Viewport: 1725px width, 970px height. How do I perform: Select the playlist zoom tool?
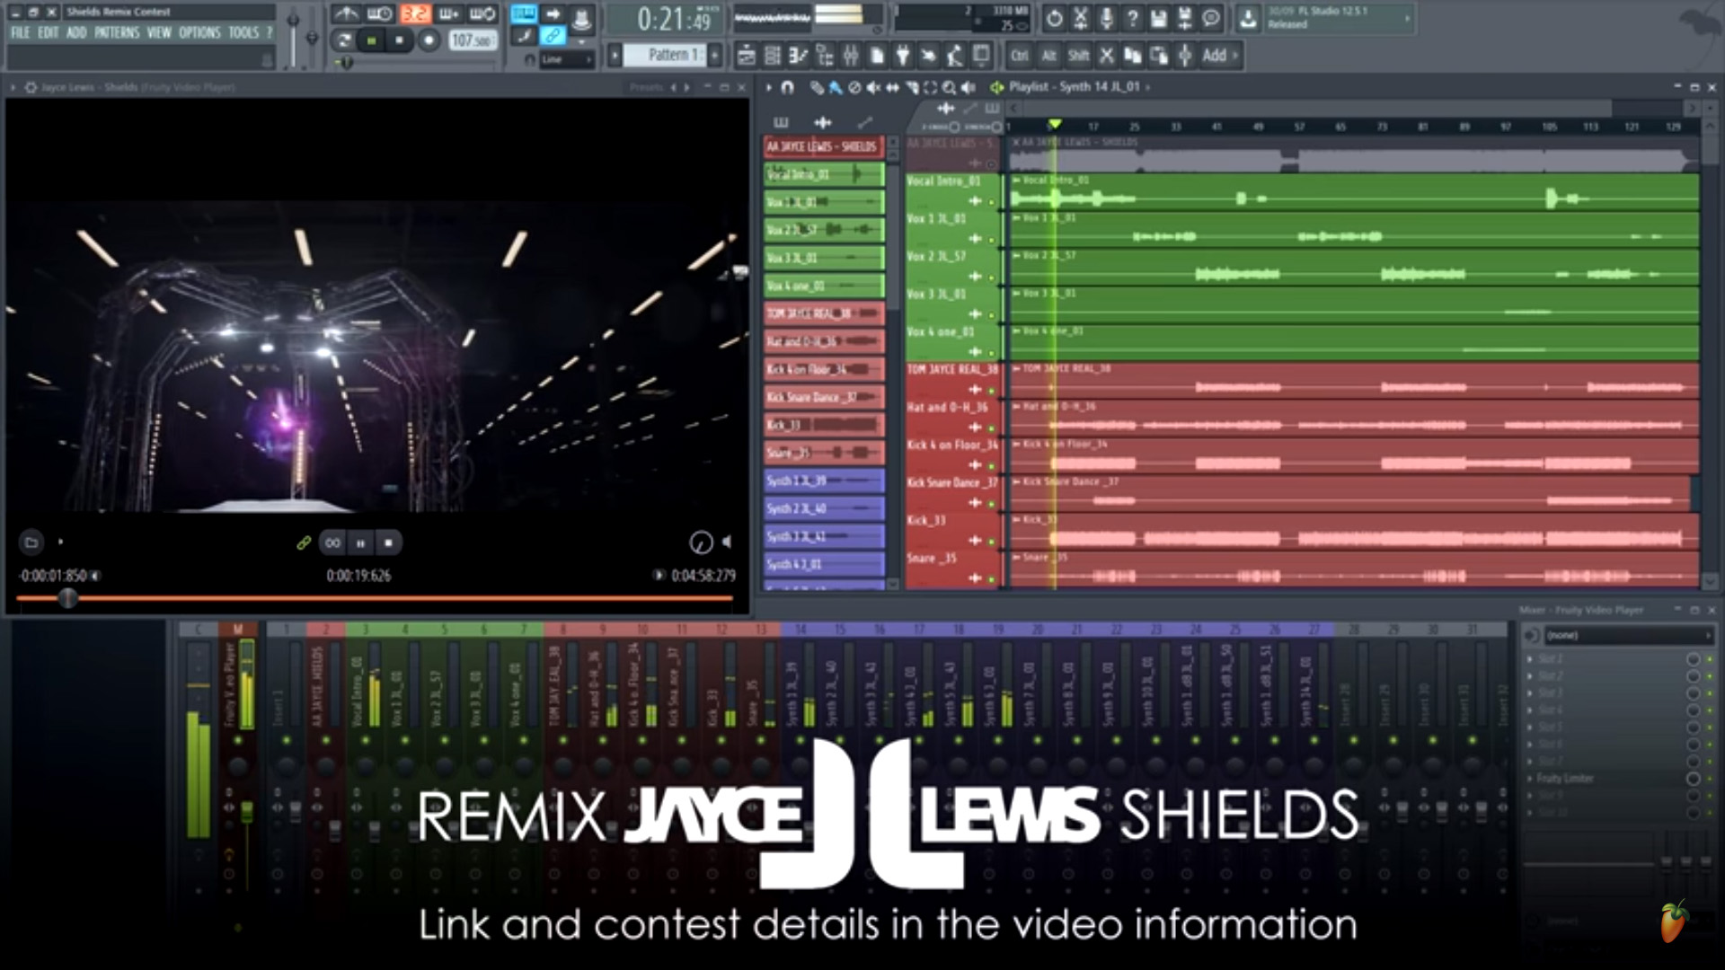pyautogui.click(x=949, y=88)
